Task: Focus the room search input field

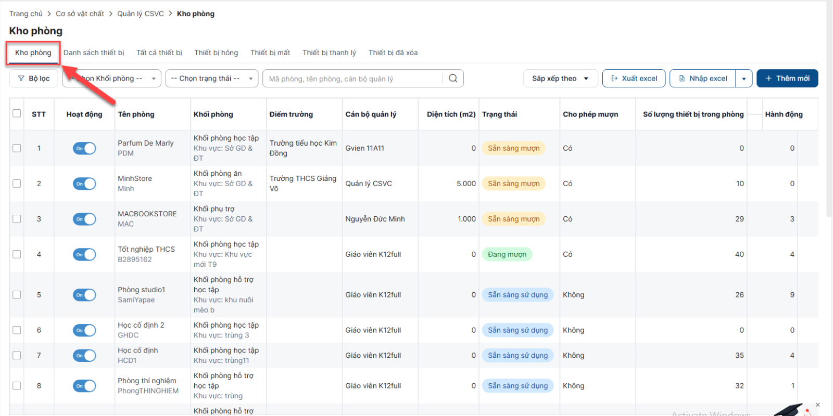Action: coord(354,79)
